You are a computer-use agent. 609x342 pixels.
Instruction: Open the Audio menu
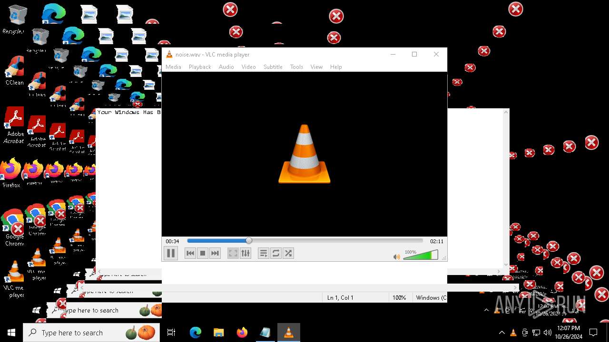point(226,67)
